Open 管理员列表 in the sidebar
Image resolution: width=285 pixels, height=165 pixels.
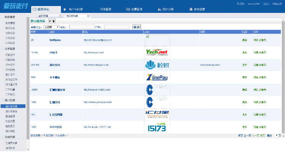coord(11,143)
